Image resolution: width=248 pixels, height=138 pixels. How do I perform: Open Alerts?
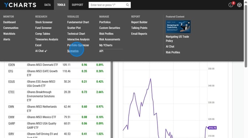click(x=7, y=39)
